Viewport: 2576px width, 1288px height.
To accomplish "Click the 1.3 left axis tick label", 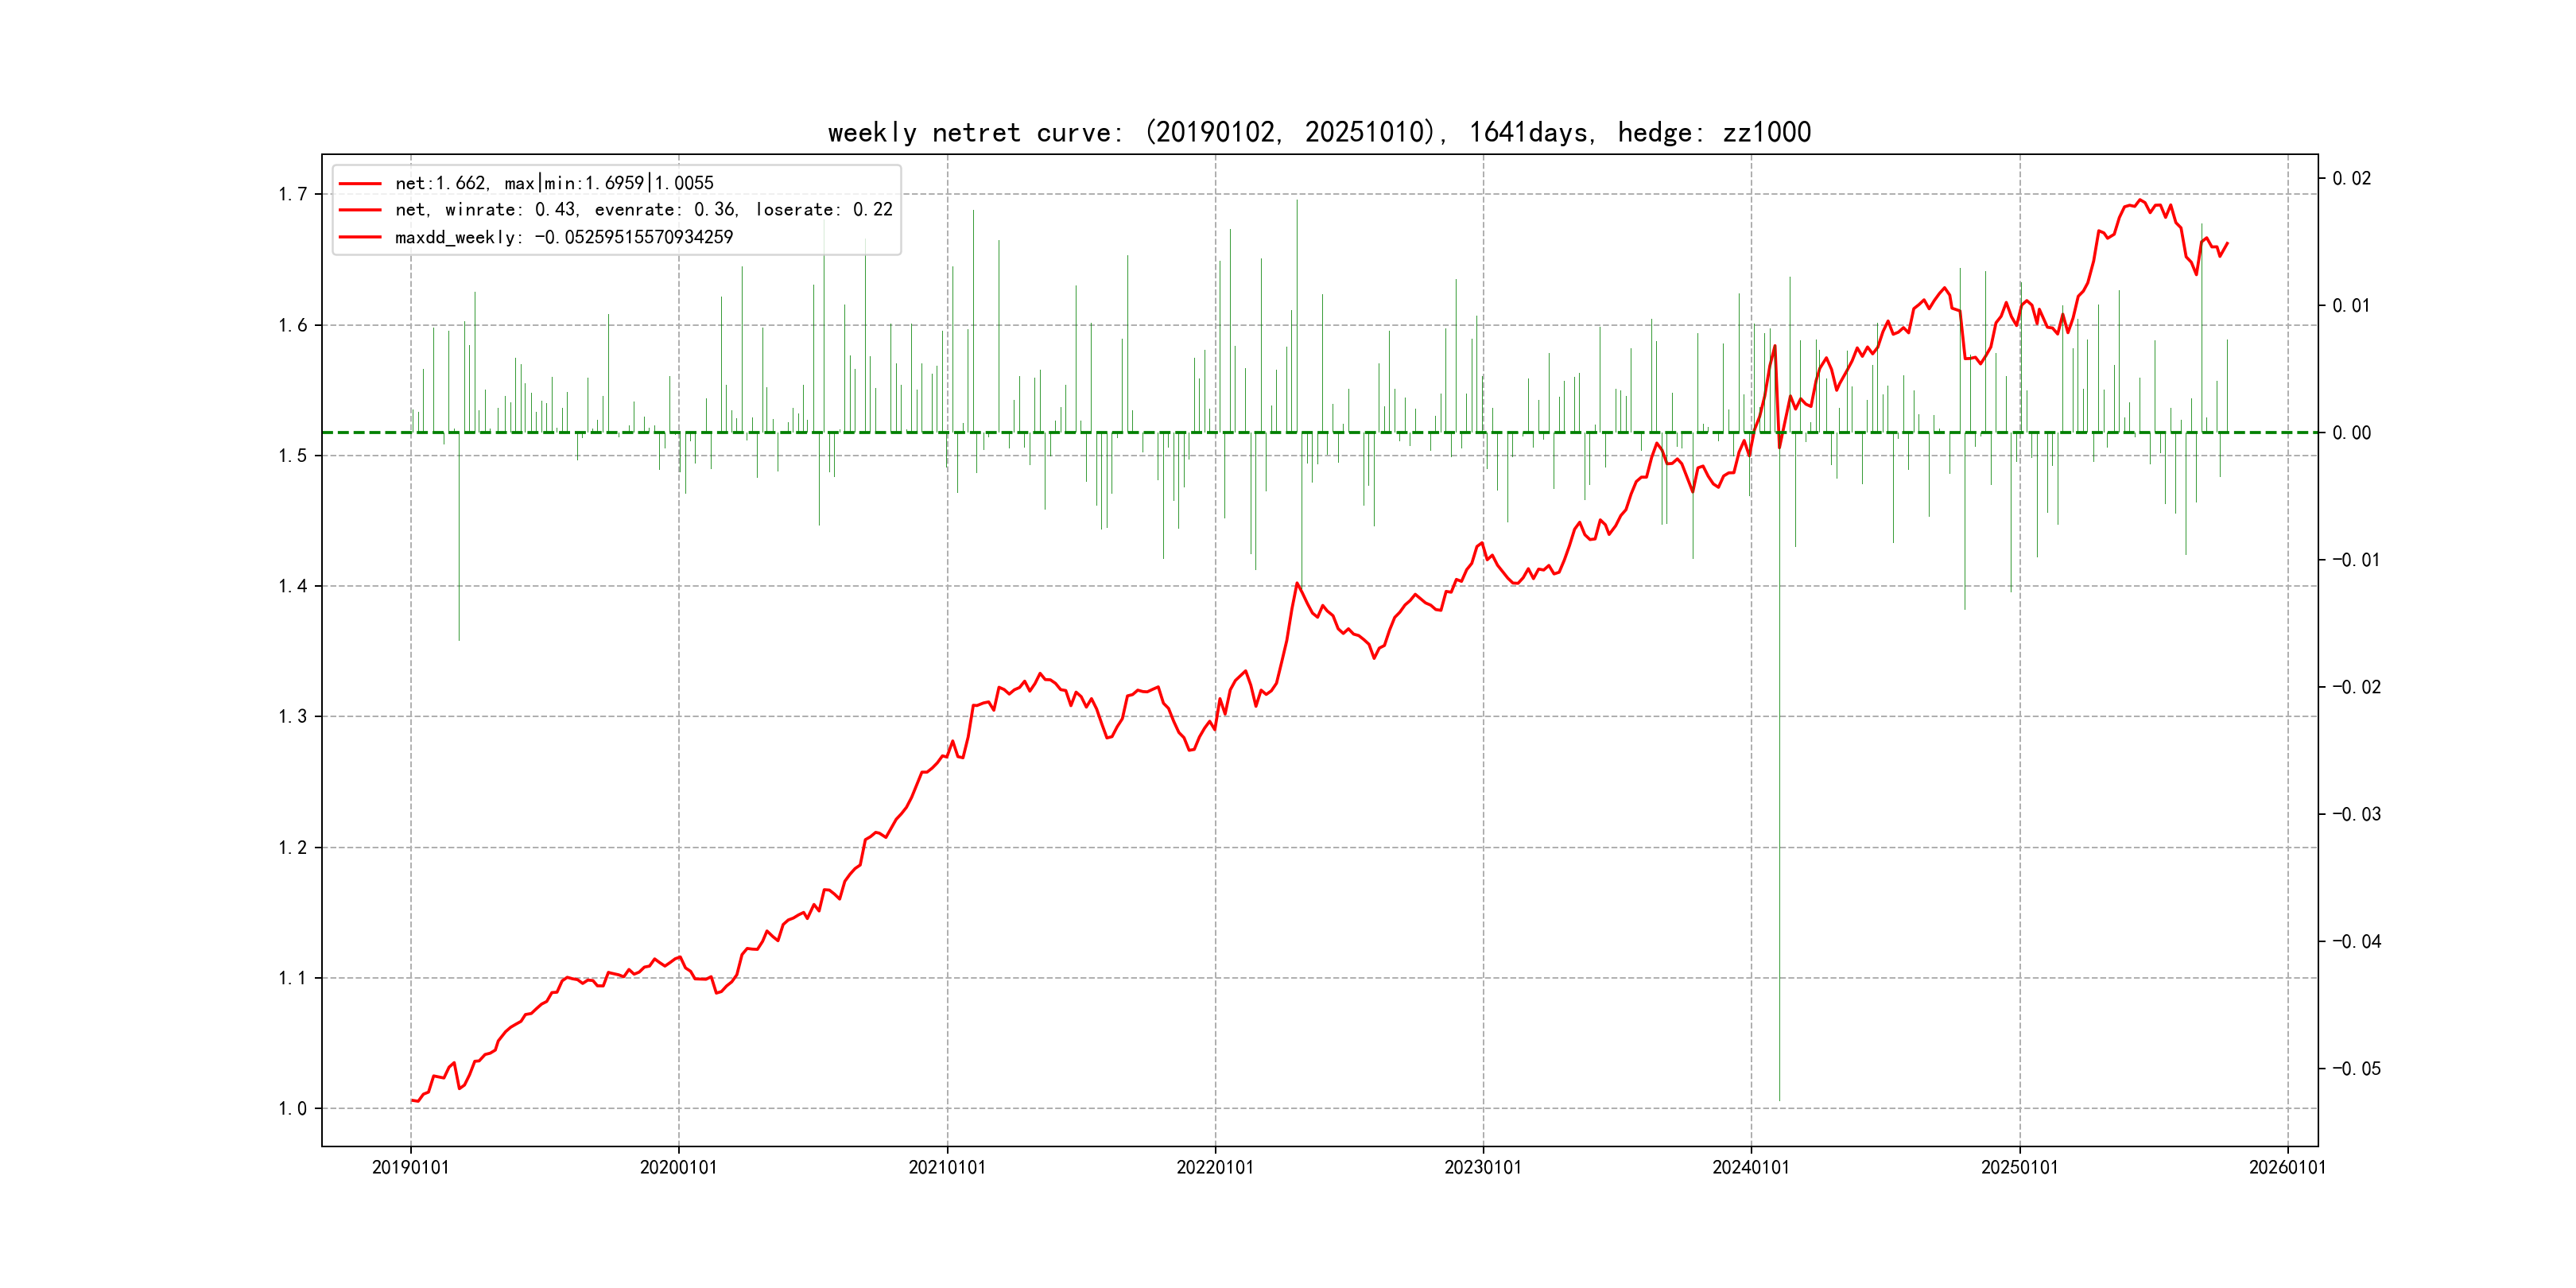I will tap(292, 716).
